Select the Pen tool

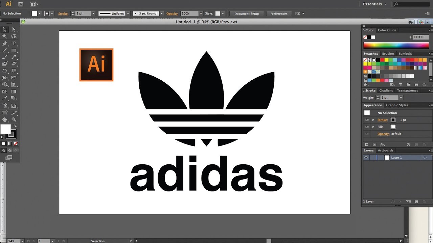tap(5, 44)
